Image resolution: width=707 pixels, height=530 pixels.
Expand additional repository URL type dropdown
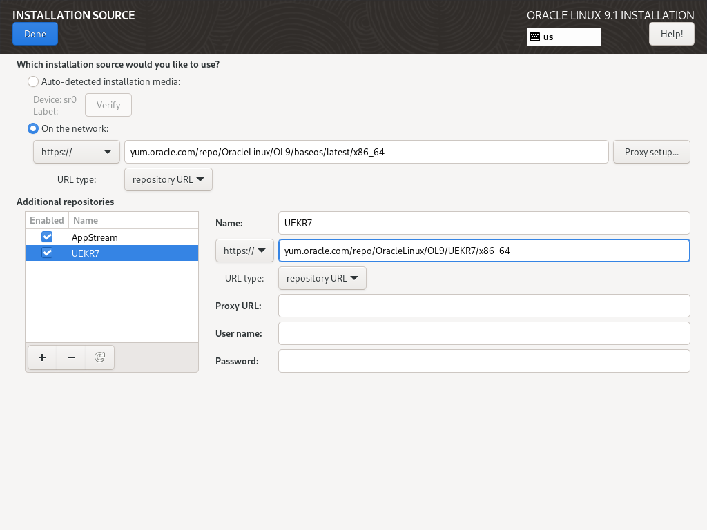tap(322, 278)
